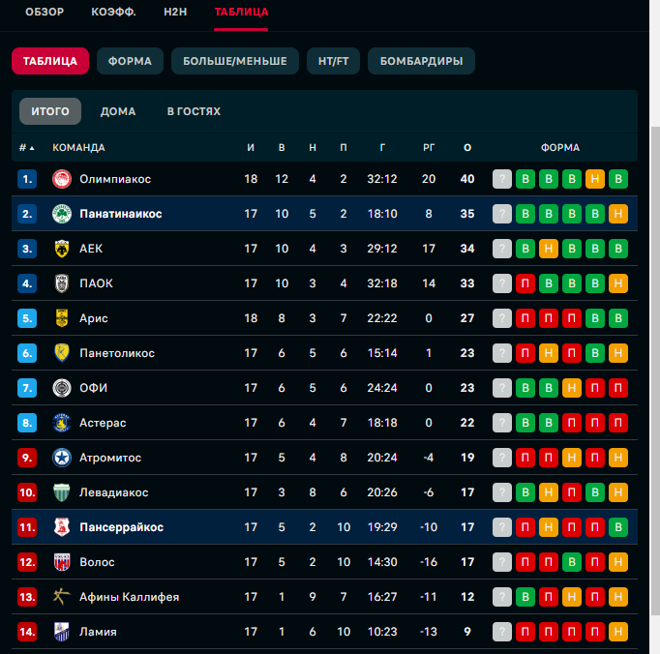Open the АЕК team logo
Viewport: 660px width, 654px height.
62,249
